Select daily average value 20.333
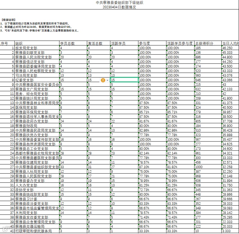239x234 pixels. pos(230,226)
